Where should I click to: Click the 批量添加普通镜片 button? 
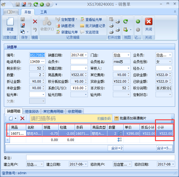pyautogui.click(x=131, y=118)
